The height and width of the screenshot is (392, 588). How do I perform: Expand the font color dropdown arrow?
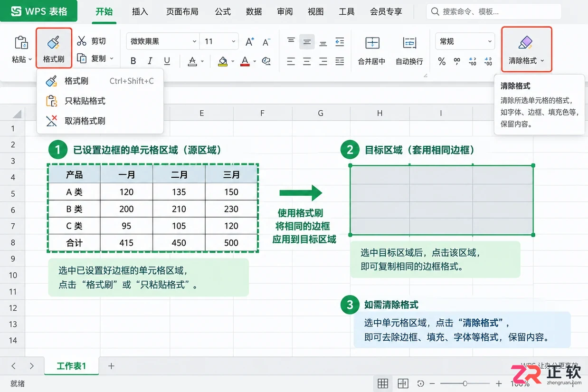point(255,61)
